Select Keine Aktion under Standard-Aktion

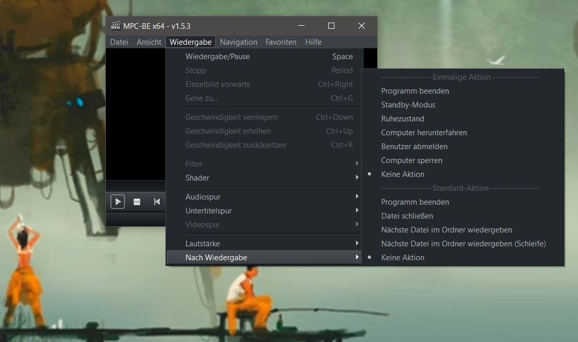pyautogui.click(x=463, y=258)
